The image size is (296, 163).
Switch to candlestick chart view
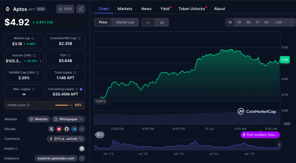pos(162,23)
